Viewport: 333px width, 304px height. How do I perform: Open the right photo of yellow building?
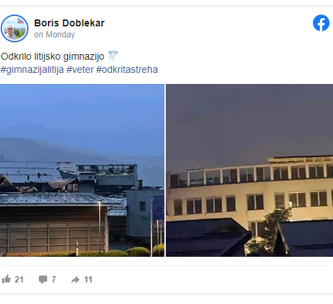(x=250, y=170)
